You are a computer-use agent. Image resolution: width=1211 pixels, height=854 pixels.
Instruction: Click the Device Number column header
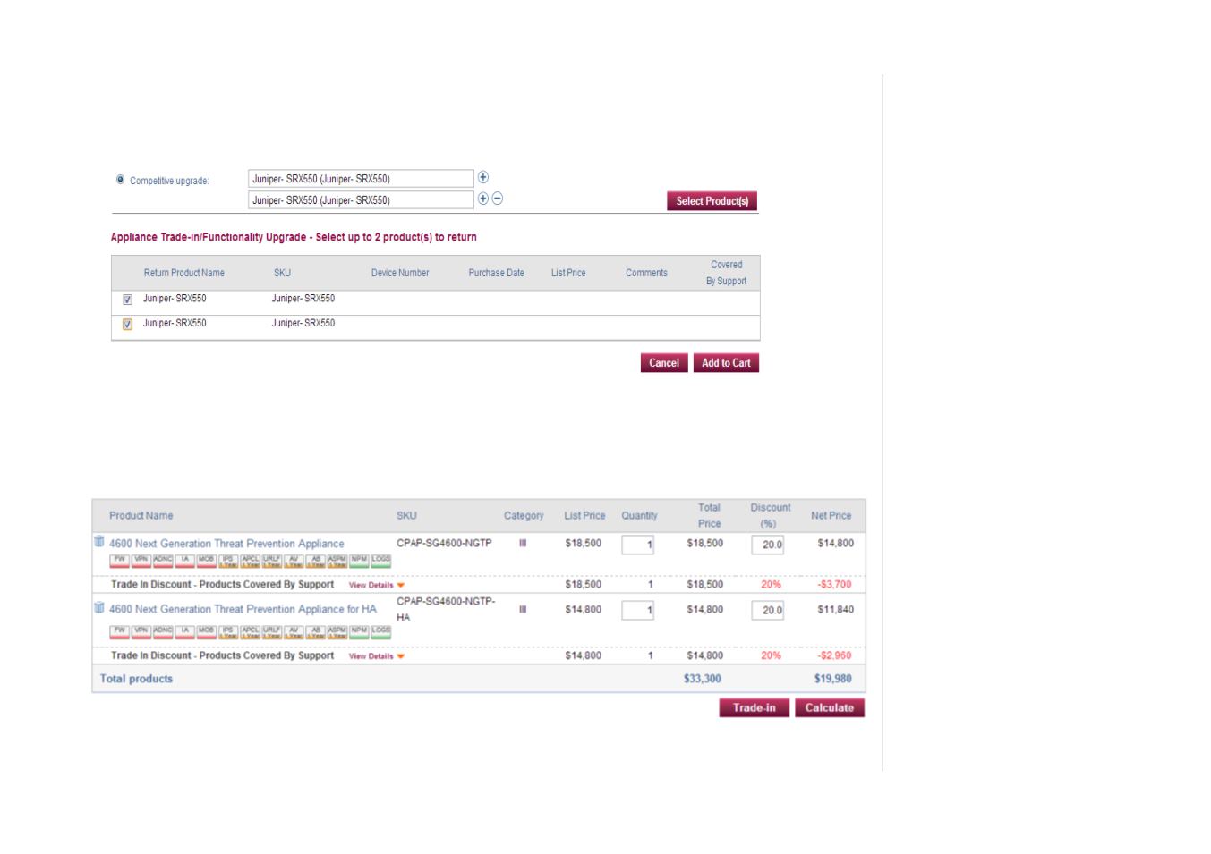400,273
